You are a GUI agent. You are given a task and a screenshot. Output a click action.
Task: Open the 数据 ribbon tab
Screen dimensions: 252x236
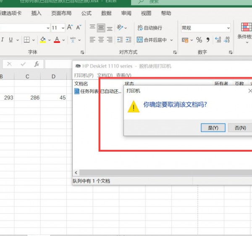coord(106,13)
